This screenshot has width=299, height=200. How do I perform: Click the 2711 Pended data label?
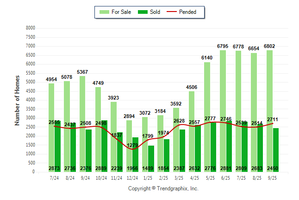click(273, 119)
